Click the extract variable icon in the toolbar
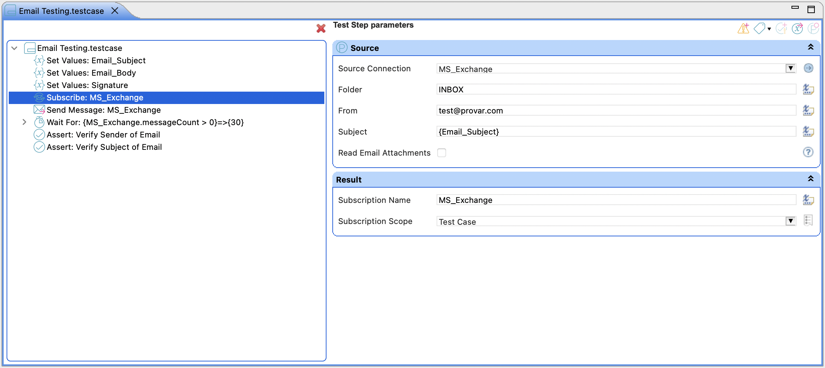The width and height of the screenshot is (825, 368). point(797,28)
